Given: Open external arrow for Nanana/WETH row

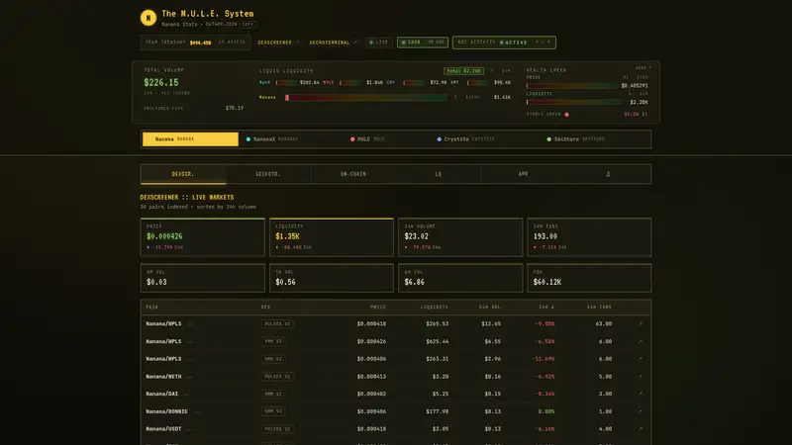Looking at the screenshot, I should coord(641,377).
